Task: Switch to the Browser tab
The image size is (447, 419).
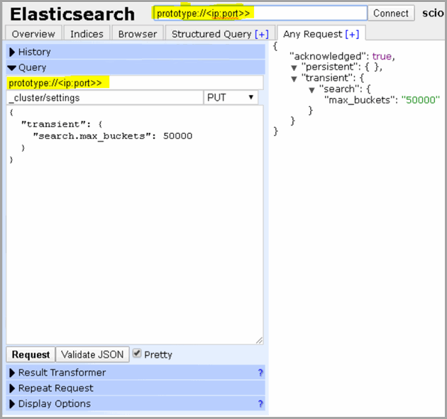Action: point(138,34)
